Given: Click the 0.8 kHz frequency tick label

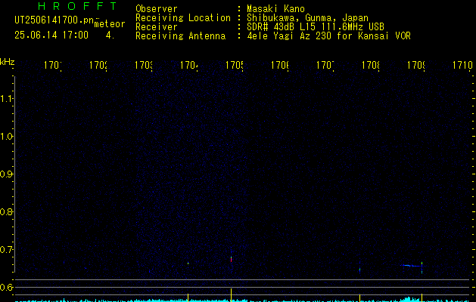Looking at the screenshot, I should tap(6, 211).
